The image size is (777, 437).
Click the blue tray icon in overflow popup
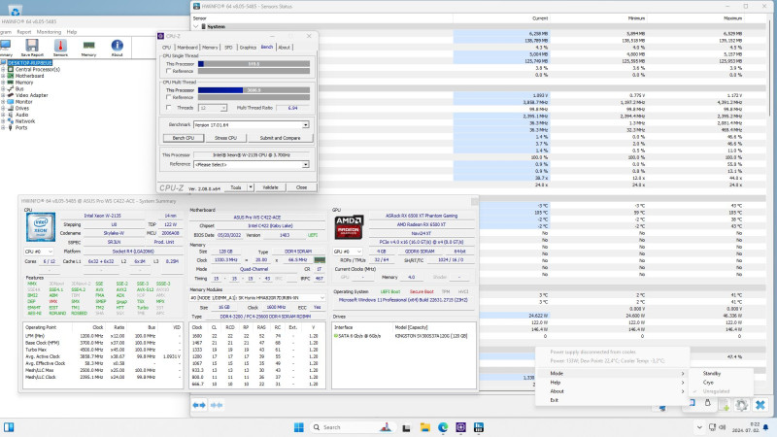692,403
